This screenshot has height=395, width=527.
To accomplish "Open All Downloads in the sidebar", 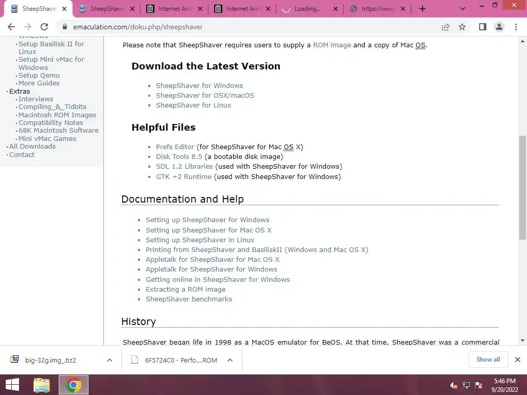I will (x=32, y=146).
